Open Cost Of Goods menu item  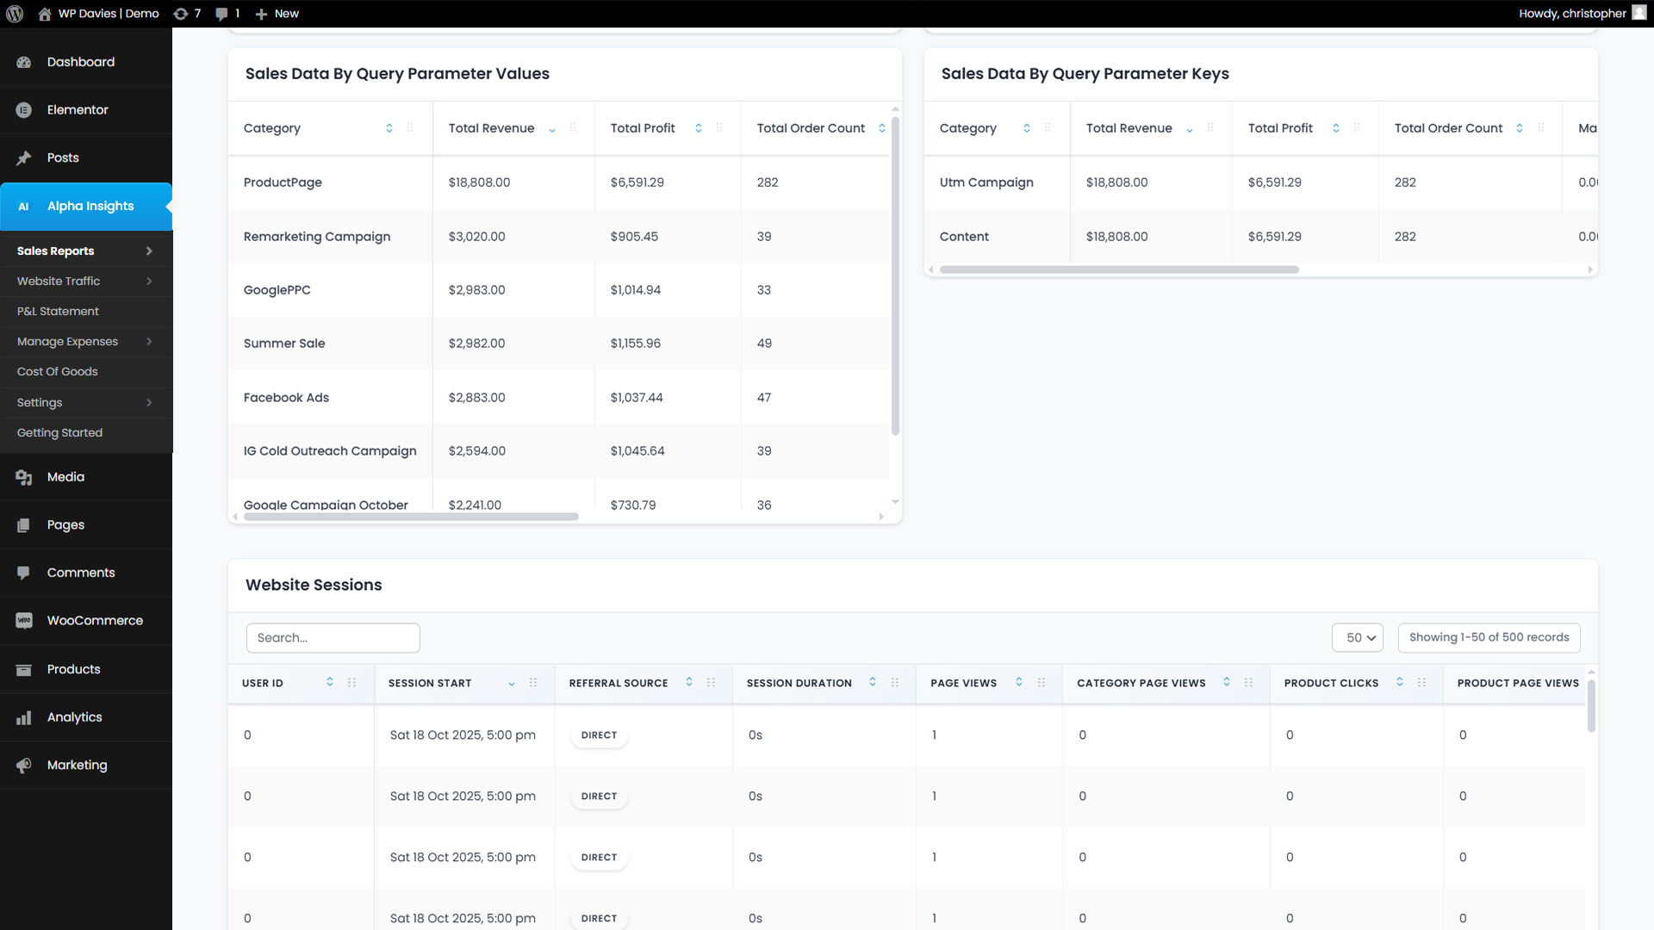[57, 372]
